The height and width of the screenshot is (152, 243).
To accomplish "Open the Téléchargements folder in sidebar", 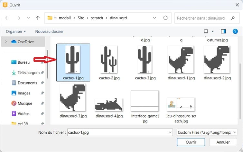I will click(x=28, y=73).
